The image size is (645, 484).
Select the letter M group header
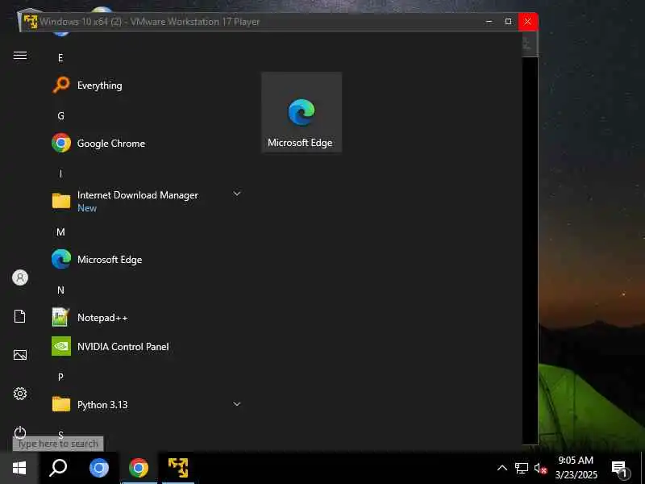click(x=60, y=232)
